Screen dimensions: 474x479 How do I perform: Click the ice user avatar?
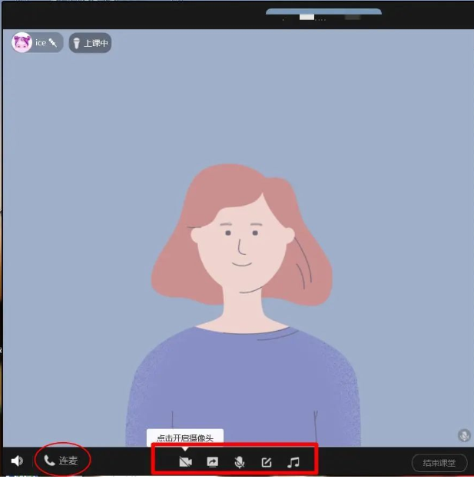click(x=22, y=43)
